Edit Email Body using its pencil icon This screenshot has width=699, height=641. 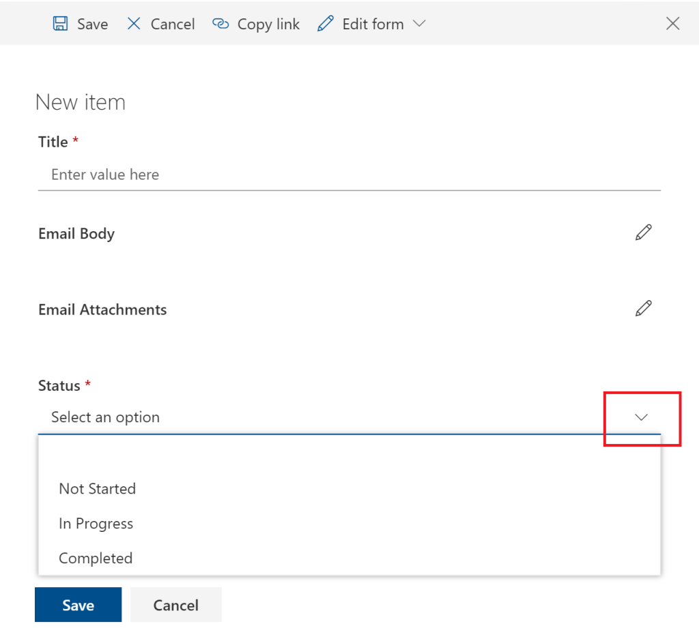click(x=643, y=233)
